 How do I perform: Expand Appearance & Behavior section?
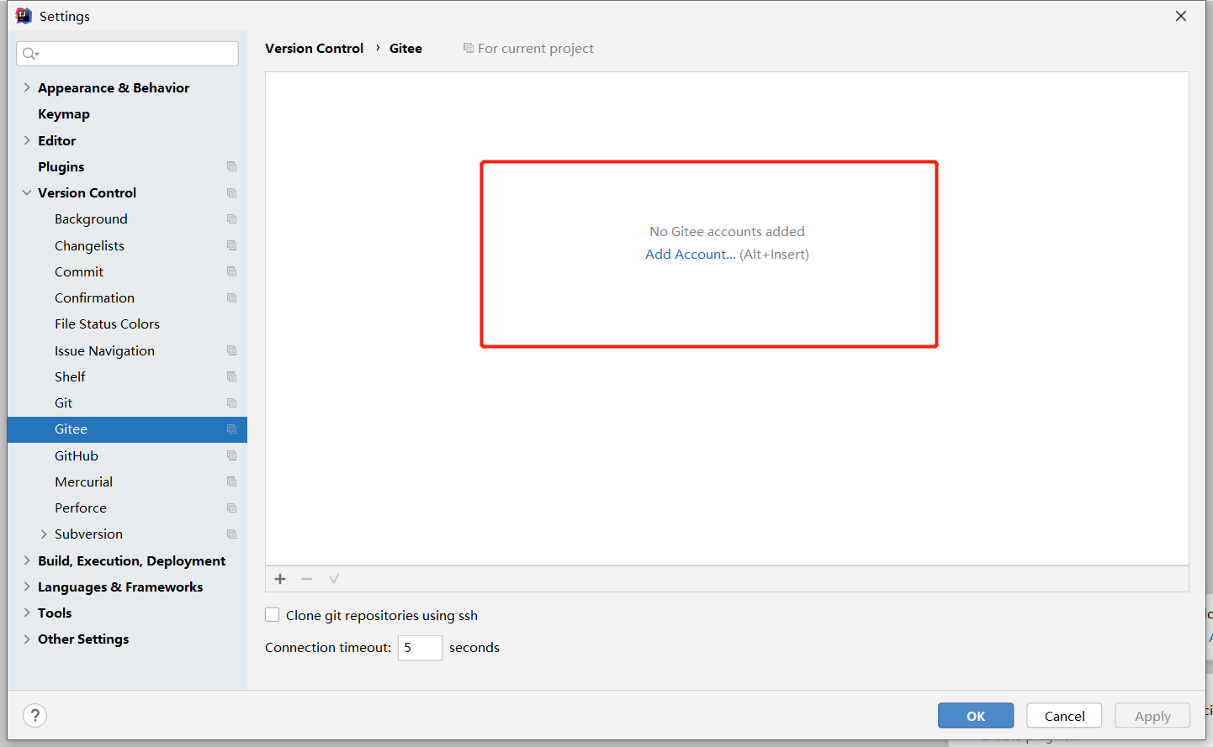coord(27,87)
